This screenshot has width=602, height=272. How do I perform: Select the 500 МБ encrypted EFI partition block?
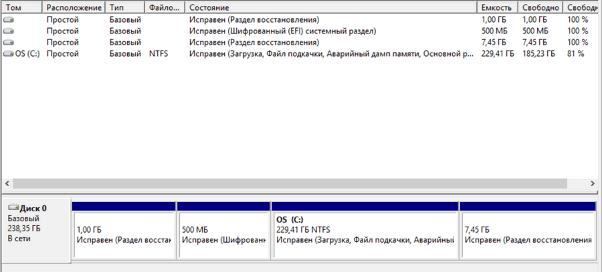point(223,235)
